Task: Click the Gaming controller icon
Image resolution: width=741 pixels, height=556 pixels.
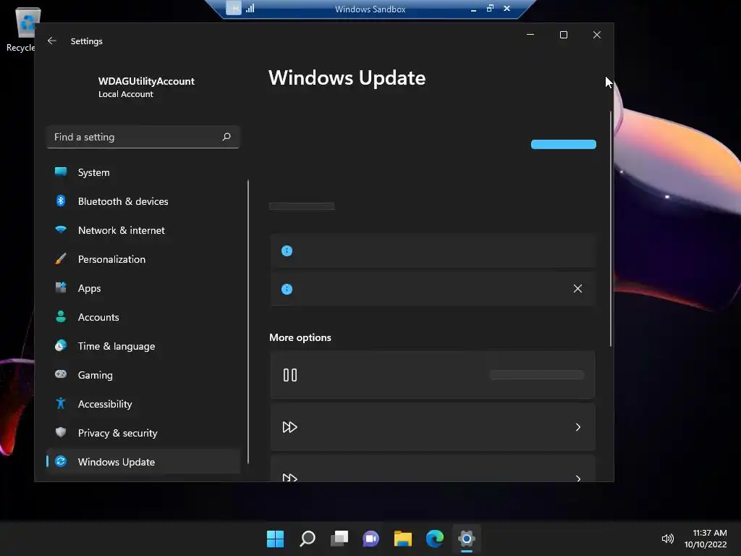Action: point(61,374)
